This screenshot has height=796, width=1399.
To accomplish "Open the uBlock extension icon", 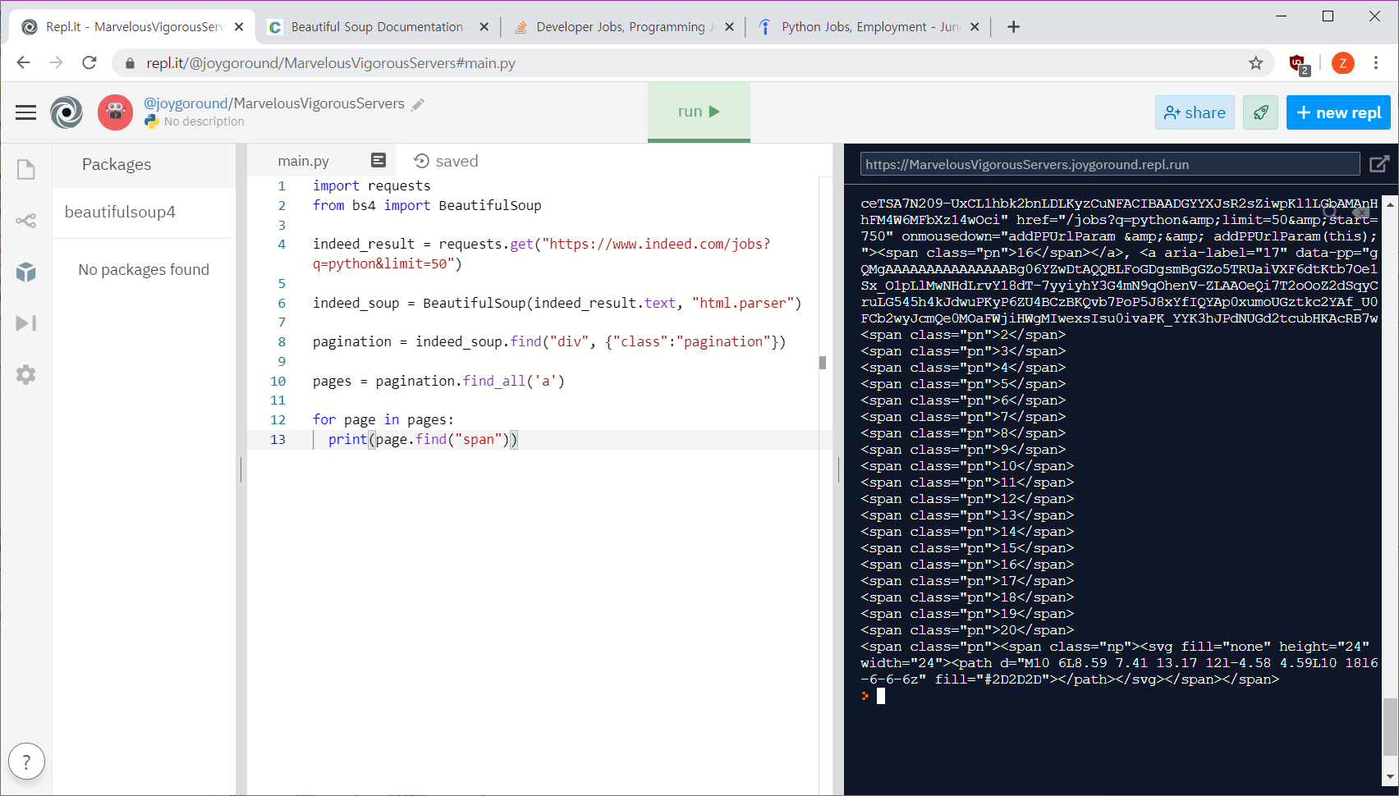I will (1298, 63).
